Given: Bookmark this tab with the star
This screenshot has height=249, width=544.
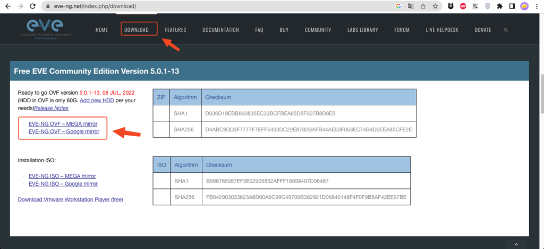Looking at the screenshot, I should pyautogui.click(x=435, y=6).
